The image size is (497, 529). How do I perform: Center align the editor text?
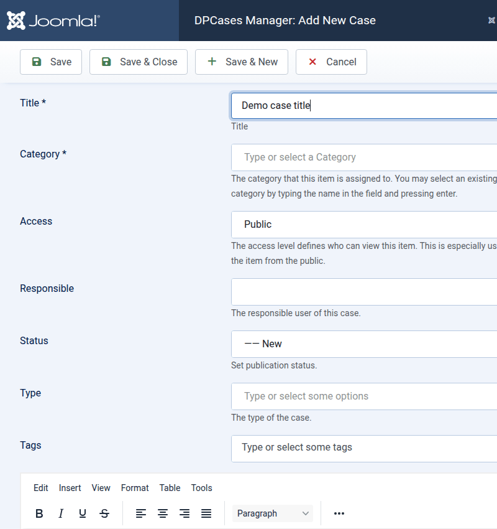point(163,513)
